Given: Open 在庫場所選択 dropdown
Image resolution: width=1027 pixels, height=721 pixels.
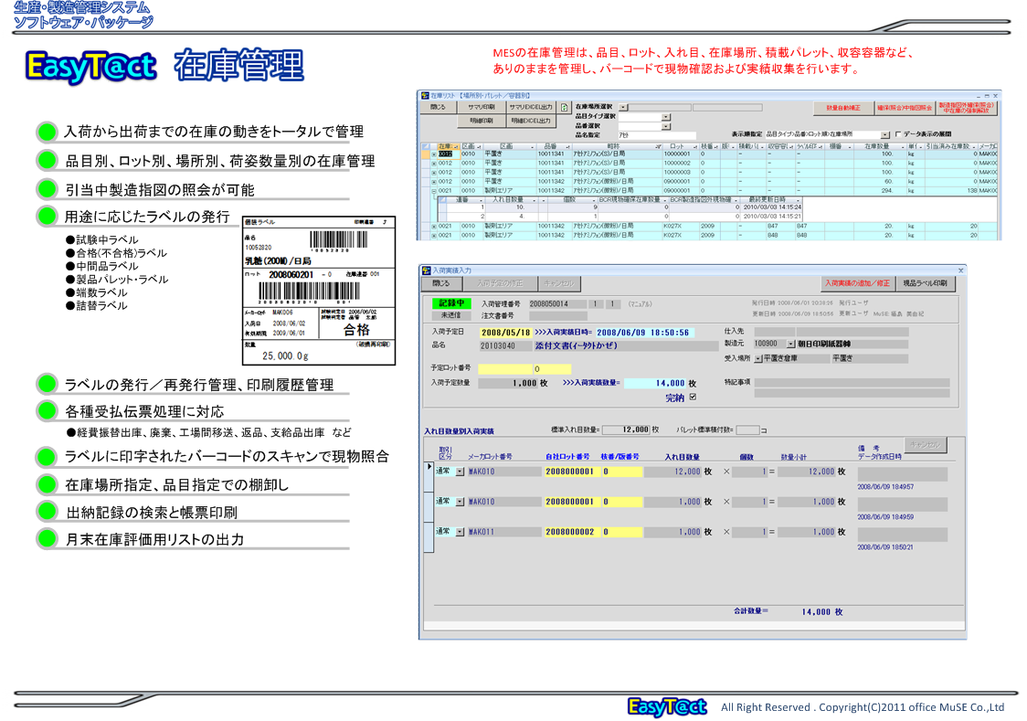Looking at the screenshot, I should coord(623,107).
